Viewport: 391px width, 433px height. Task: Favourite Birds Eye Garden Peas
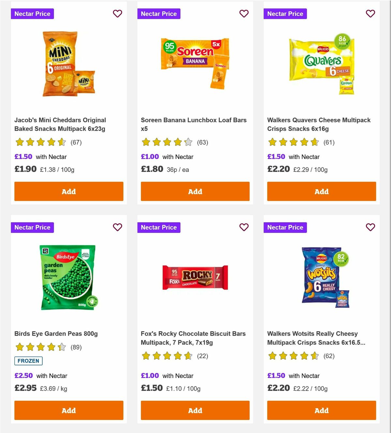(117, 227)
